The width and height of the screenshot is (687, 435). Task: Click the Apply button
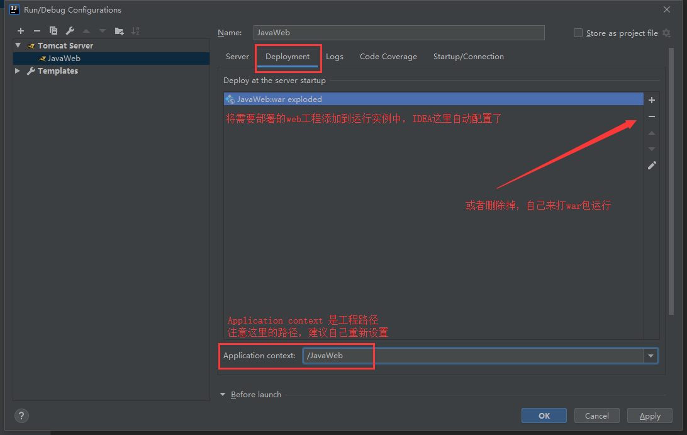(x=650, y=415)
